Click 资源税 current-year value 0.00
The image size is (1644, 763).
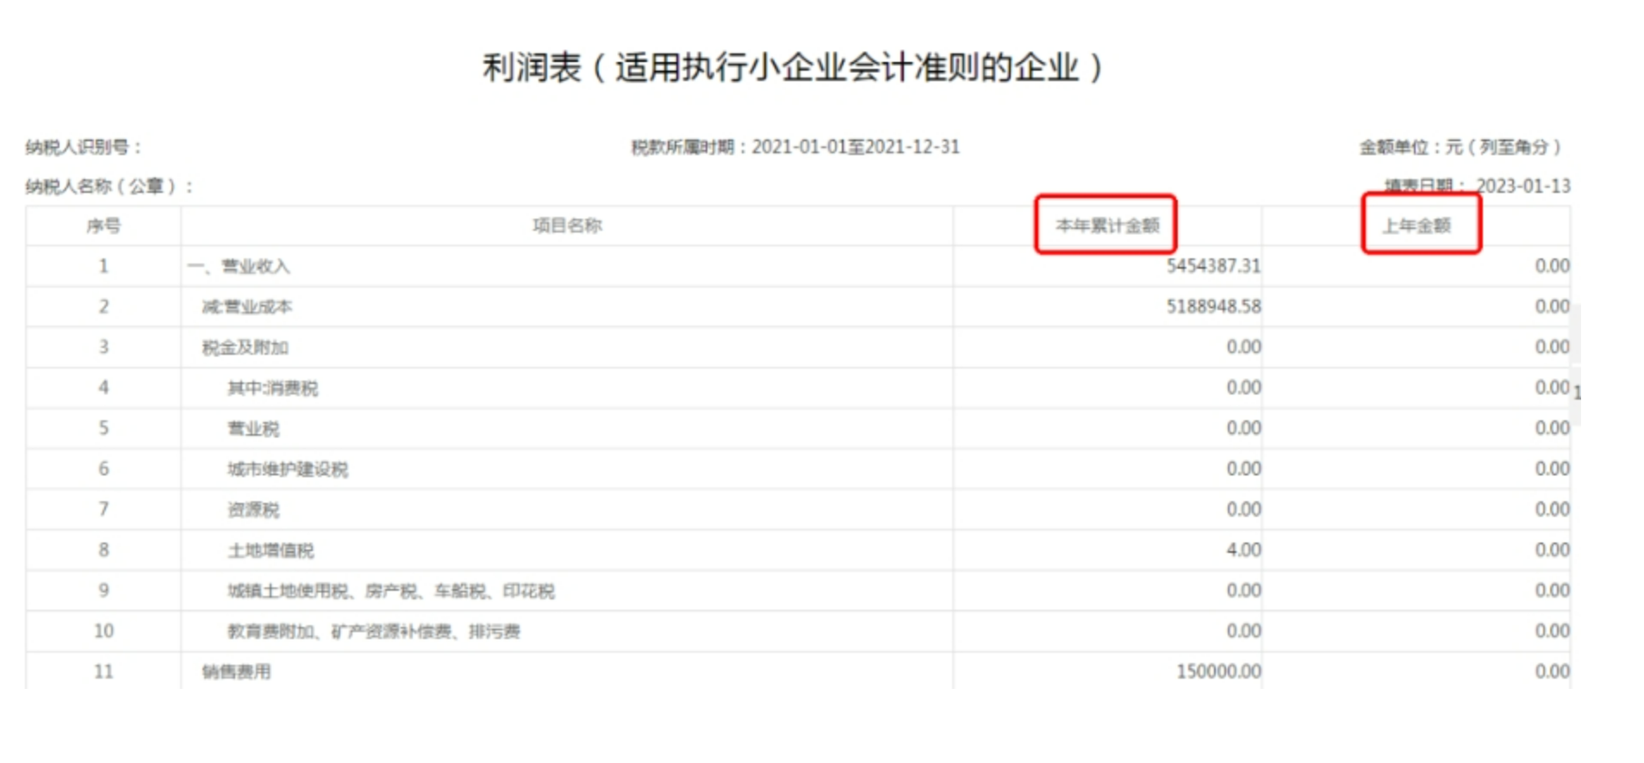[1243, 509]
